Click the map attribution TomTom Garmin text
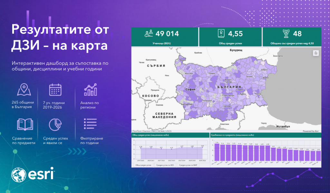 coord(152,131)
